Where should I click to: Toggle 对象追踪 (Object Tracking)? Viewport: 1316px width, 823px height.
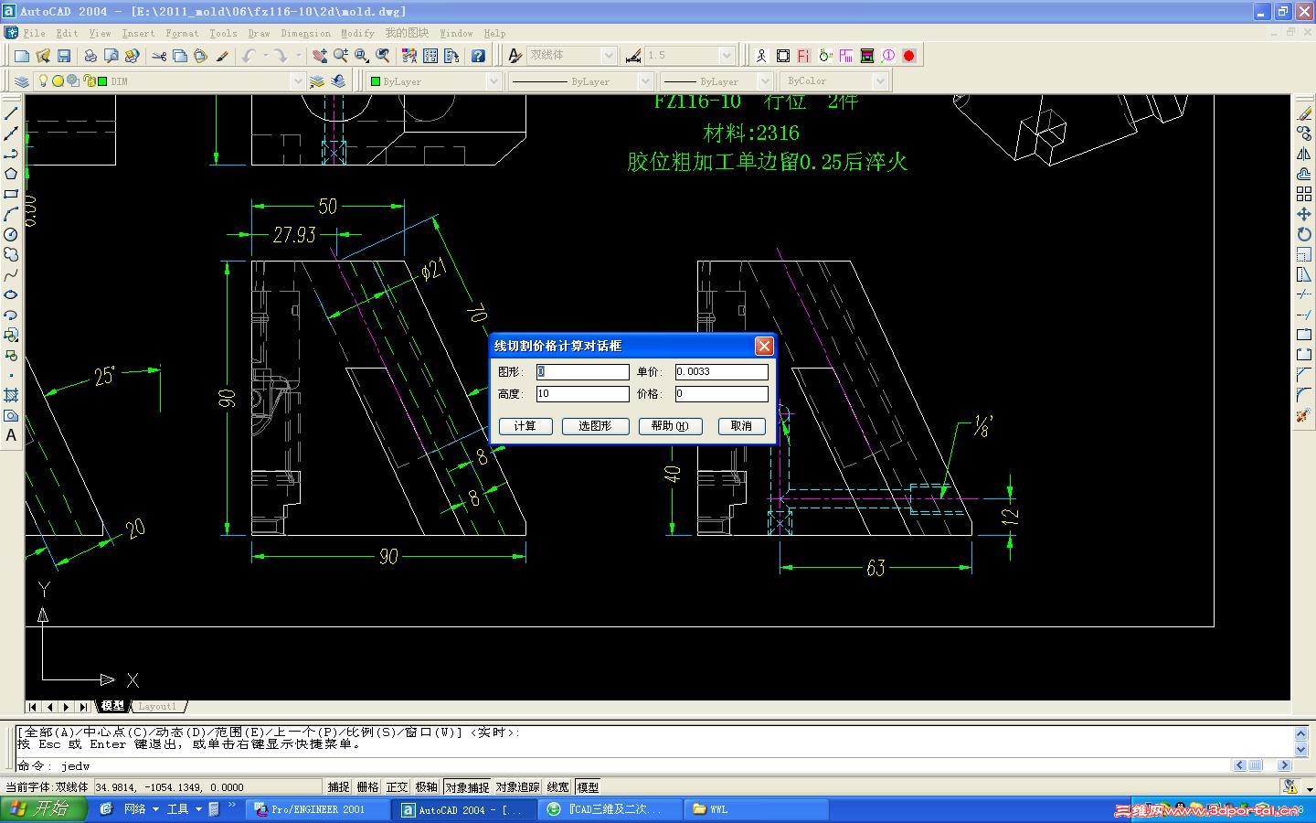tap(518, 787)
